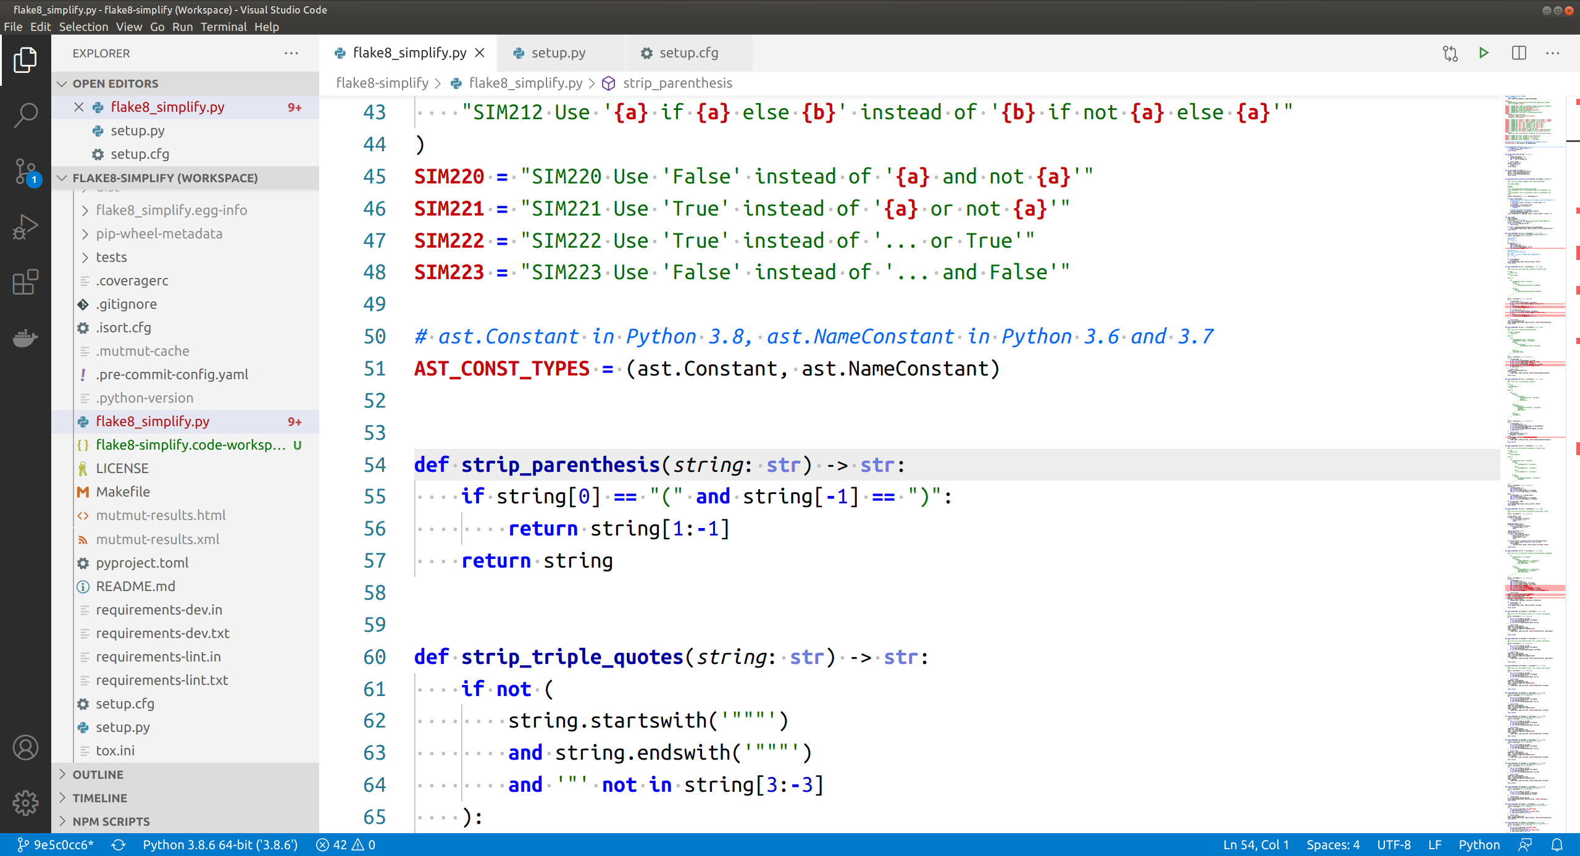Open the Manage settings gear
This screenshot has width=1580, height=856.
pyautogui.click(x=25, y=803)
